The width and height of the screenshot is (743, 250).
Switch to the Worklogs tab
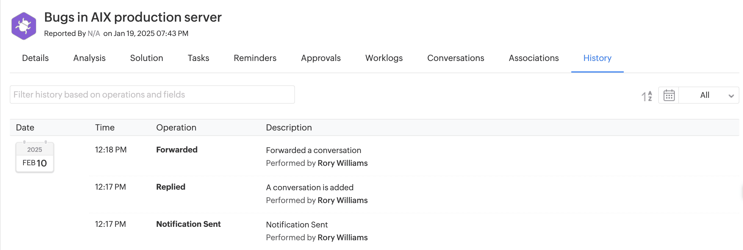point(384,58)
